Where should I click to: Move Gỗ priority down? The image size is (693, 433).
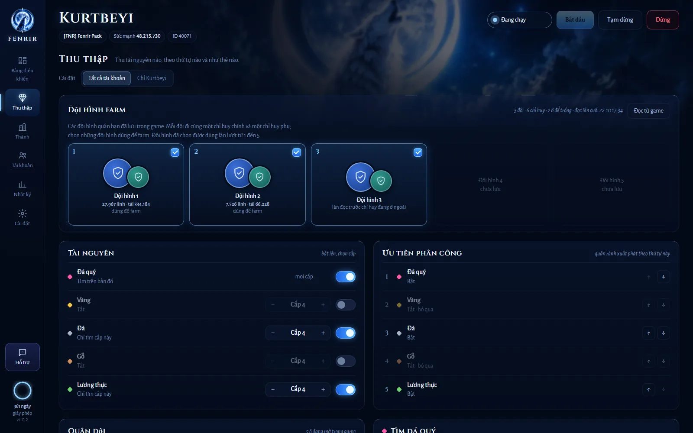(663, 361)
